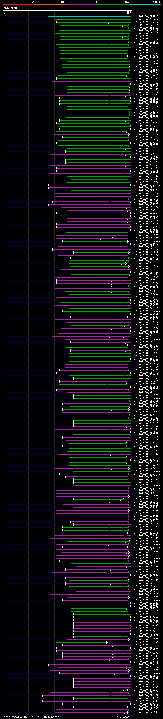Select the AV440976 query title
The width and height of the screenshot is (163, 719).
point(9,8)
